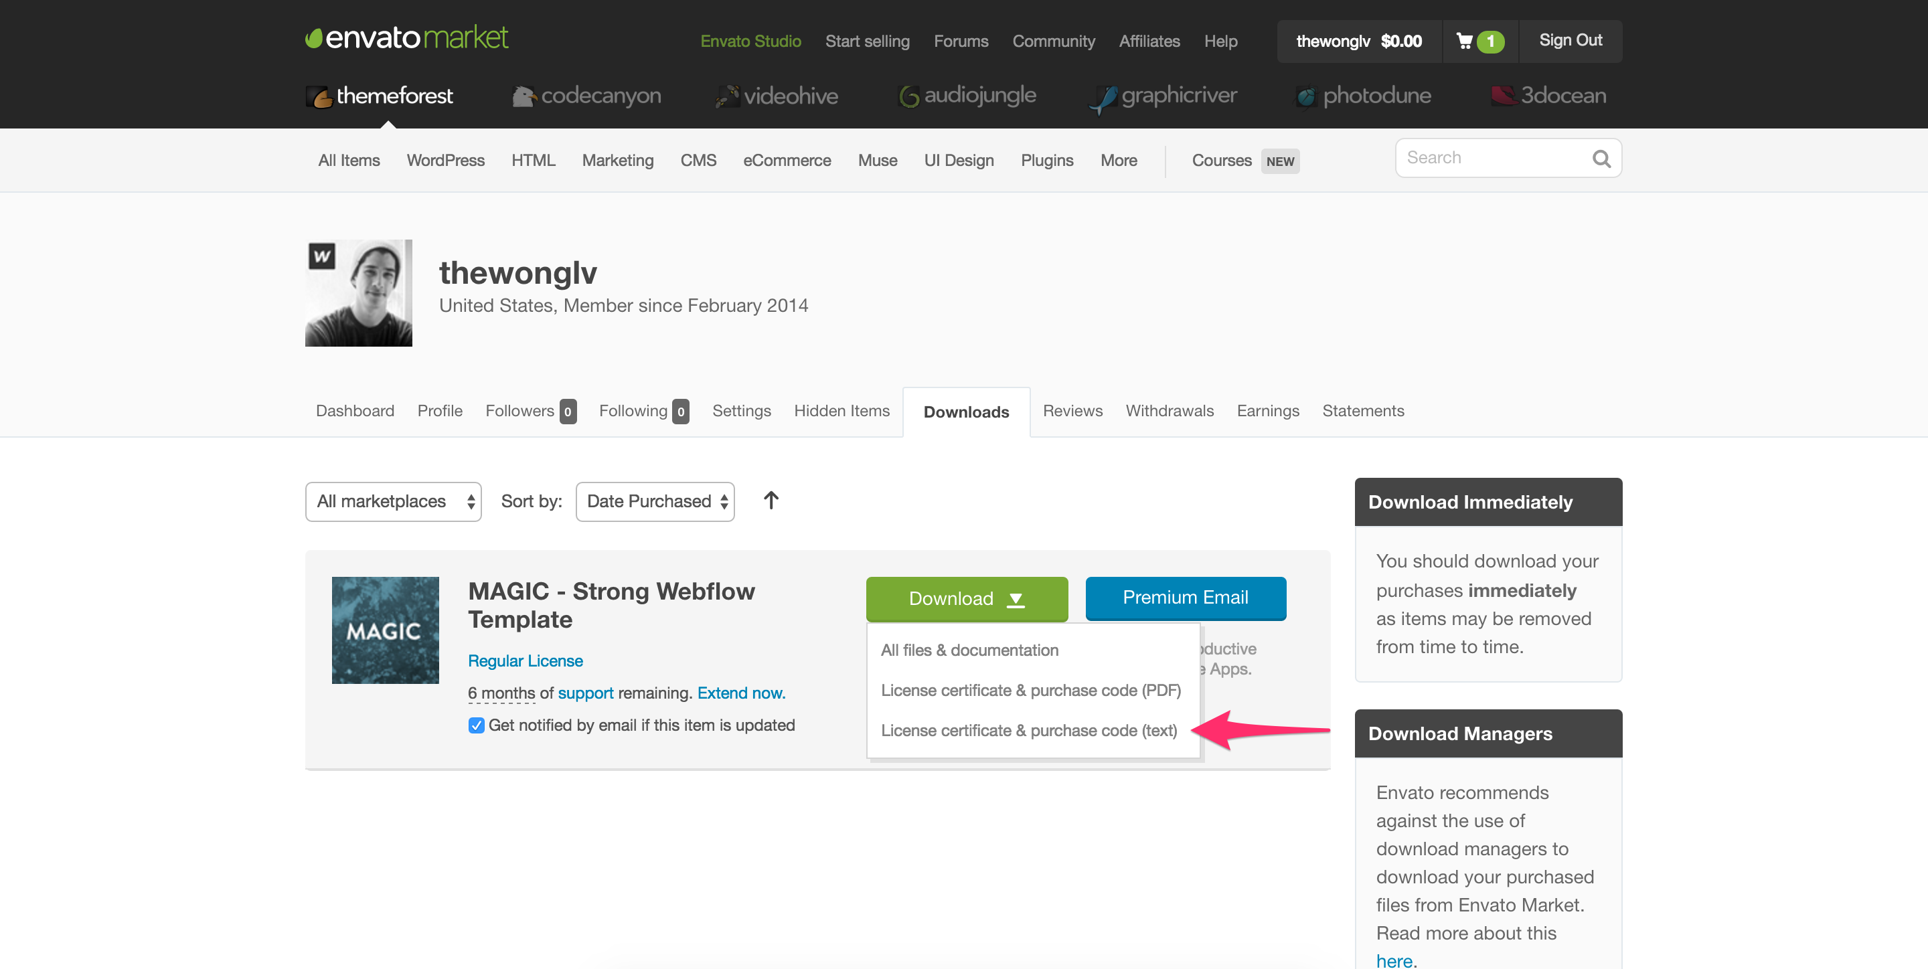Click the search magnifier icon
This screenshot has width=1928, height=969.
tap(1601, 159)
